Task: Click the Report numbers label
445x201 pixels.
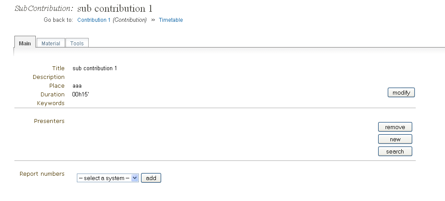Action: coord(42,174)
